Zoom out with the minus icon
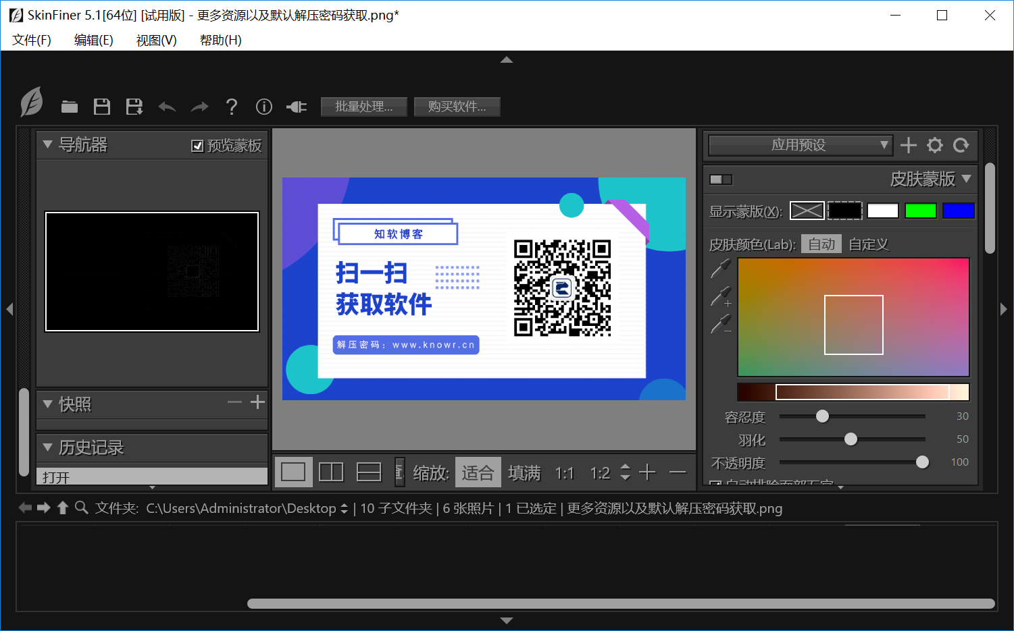Viewport: 1014px width, 631px height. (678, 472)
